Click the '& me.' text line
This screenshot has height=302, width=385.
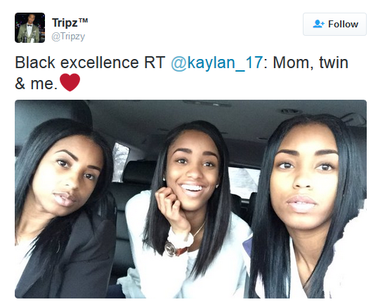(x=36, y=84)
